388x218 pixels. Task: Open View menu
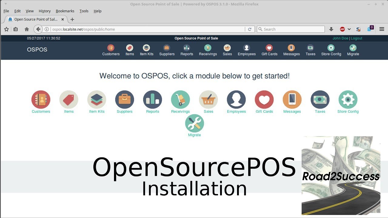click(x=30, y=11)
